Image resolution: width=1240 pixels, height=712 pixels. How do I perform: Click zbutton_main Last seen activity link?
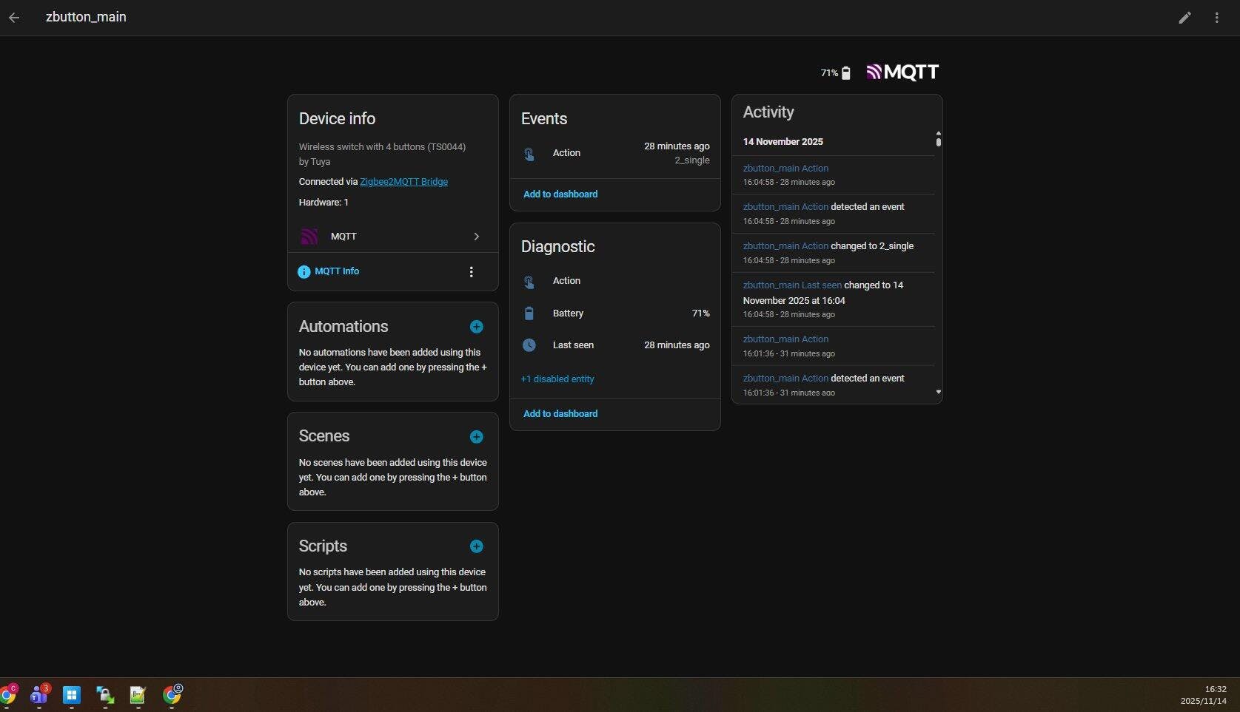[x=791, y=285]
